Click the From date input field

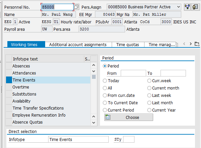click(133, 73)
